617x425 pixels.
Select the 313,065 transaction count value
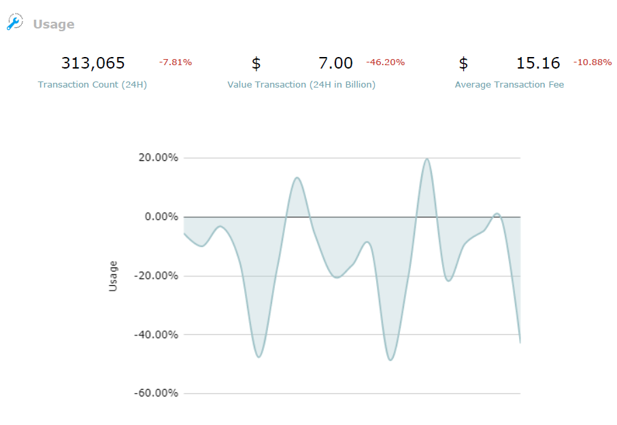click(x=93, y=63)
